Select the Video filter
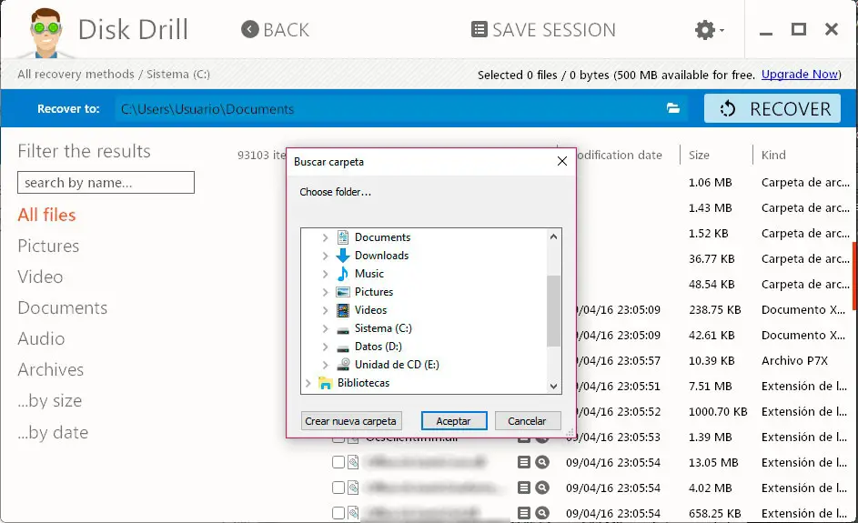The image size is (858, 523). (x=40, y=277)
